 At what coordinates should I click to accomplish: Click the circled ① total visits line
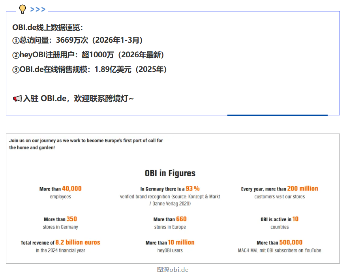[77, 40]
